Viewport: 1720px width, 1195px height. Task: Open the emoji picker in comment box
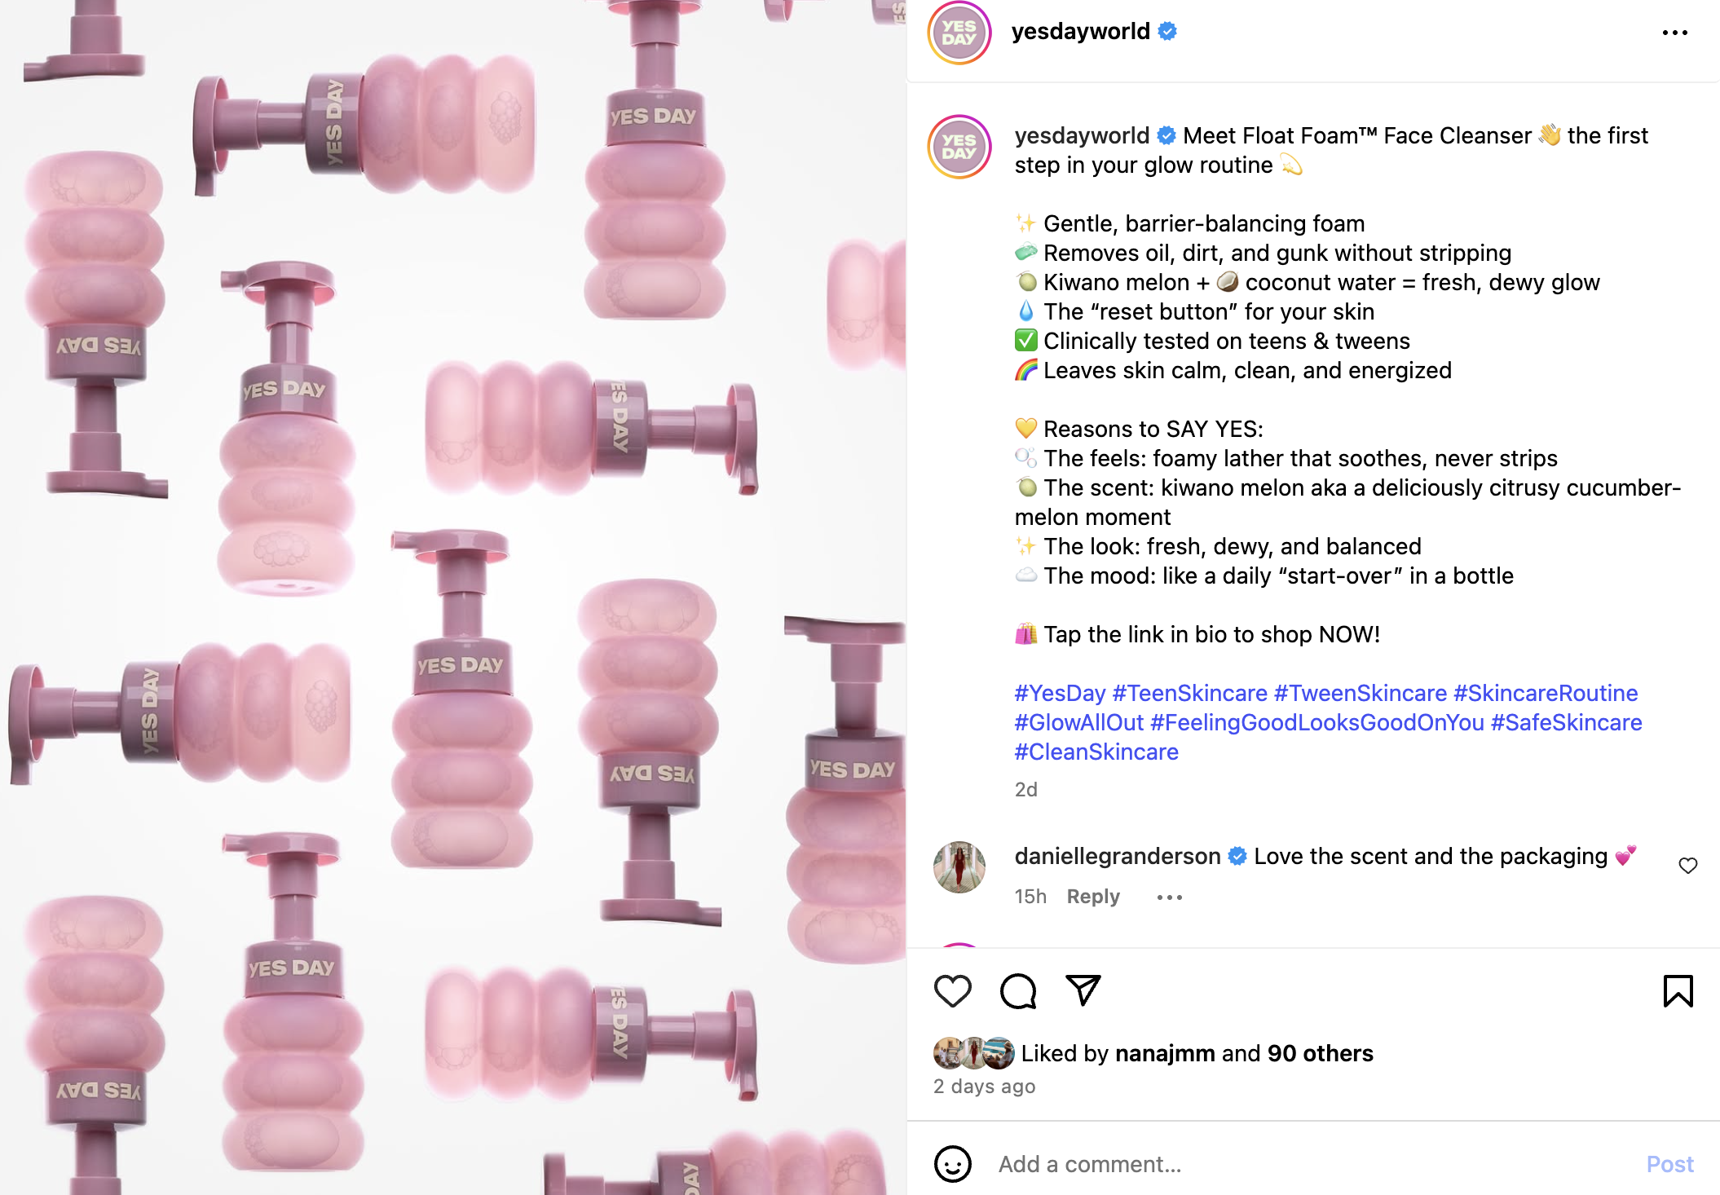click(x=952, y=1164)
